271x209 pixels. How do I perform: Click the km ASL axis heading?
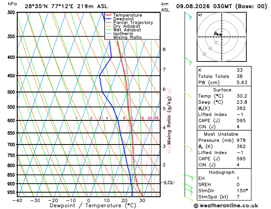(165, 7)
